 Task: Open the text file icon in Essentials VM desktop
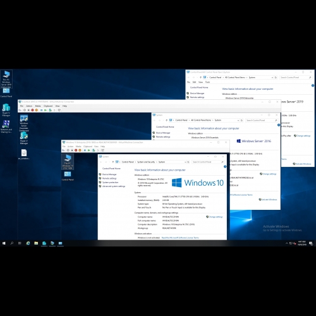24,154
